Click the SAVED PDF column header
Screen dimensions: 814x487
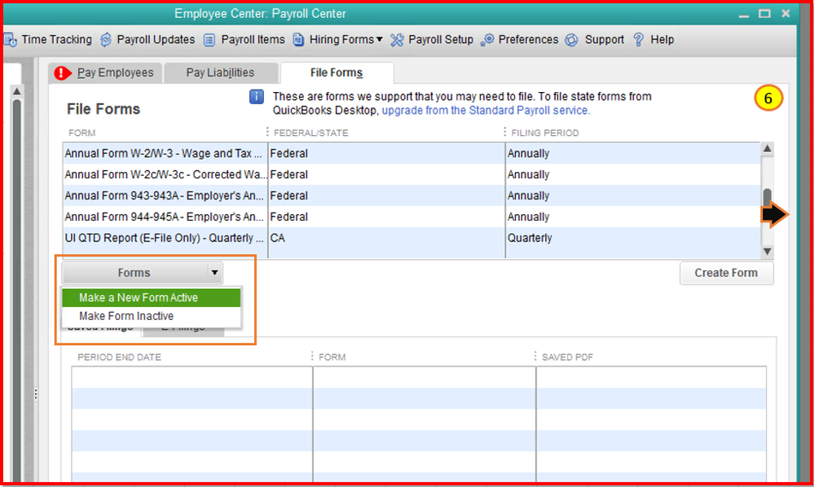(x=567, y=357)
